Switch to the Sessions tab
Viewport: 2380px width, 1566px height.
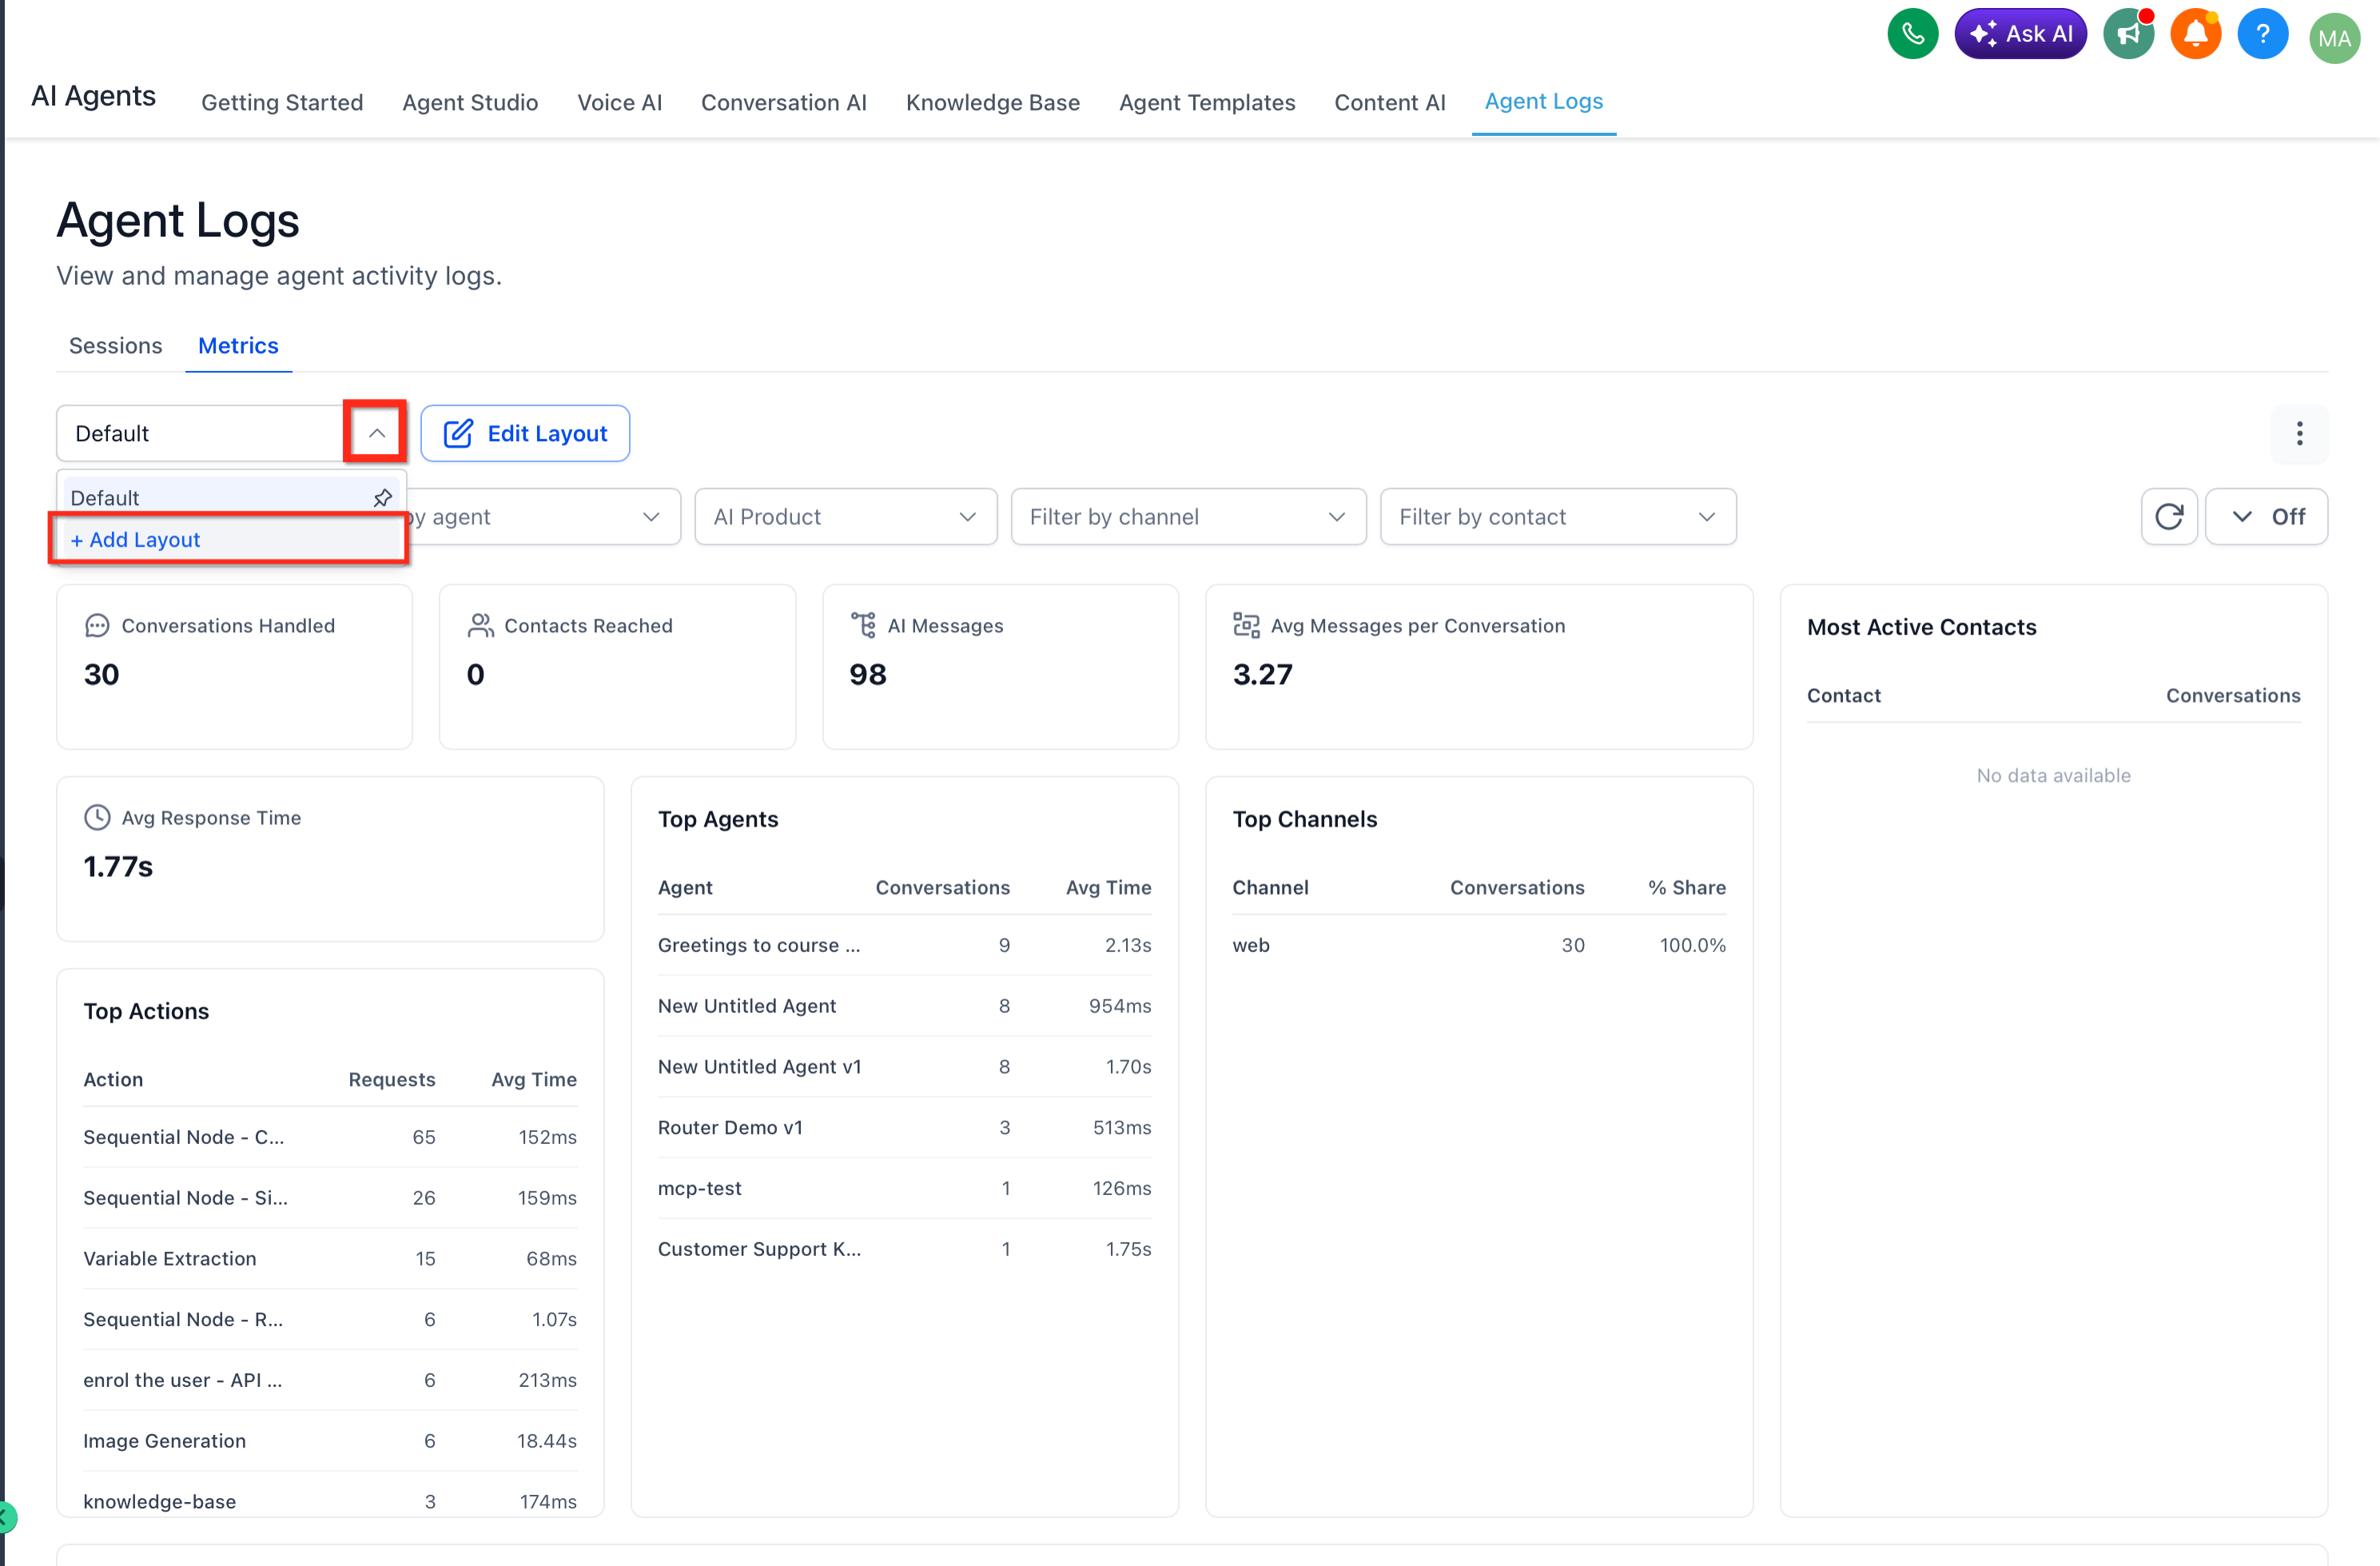(x=115, y=346)
